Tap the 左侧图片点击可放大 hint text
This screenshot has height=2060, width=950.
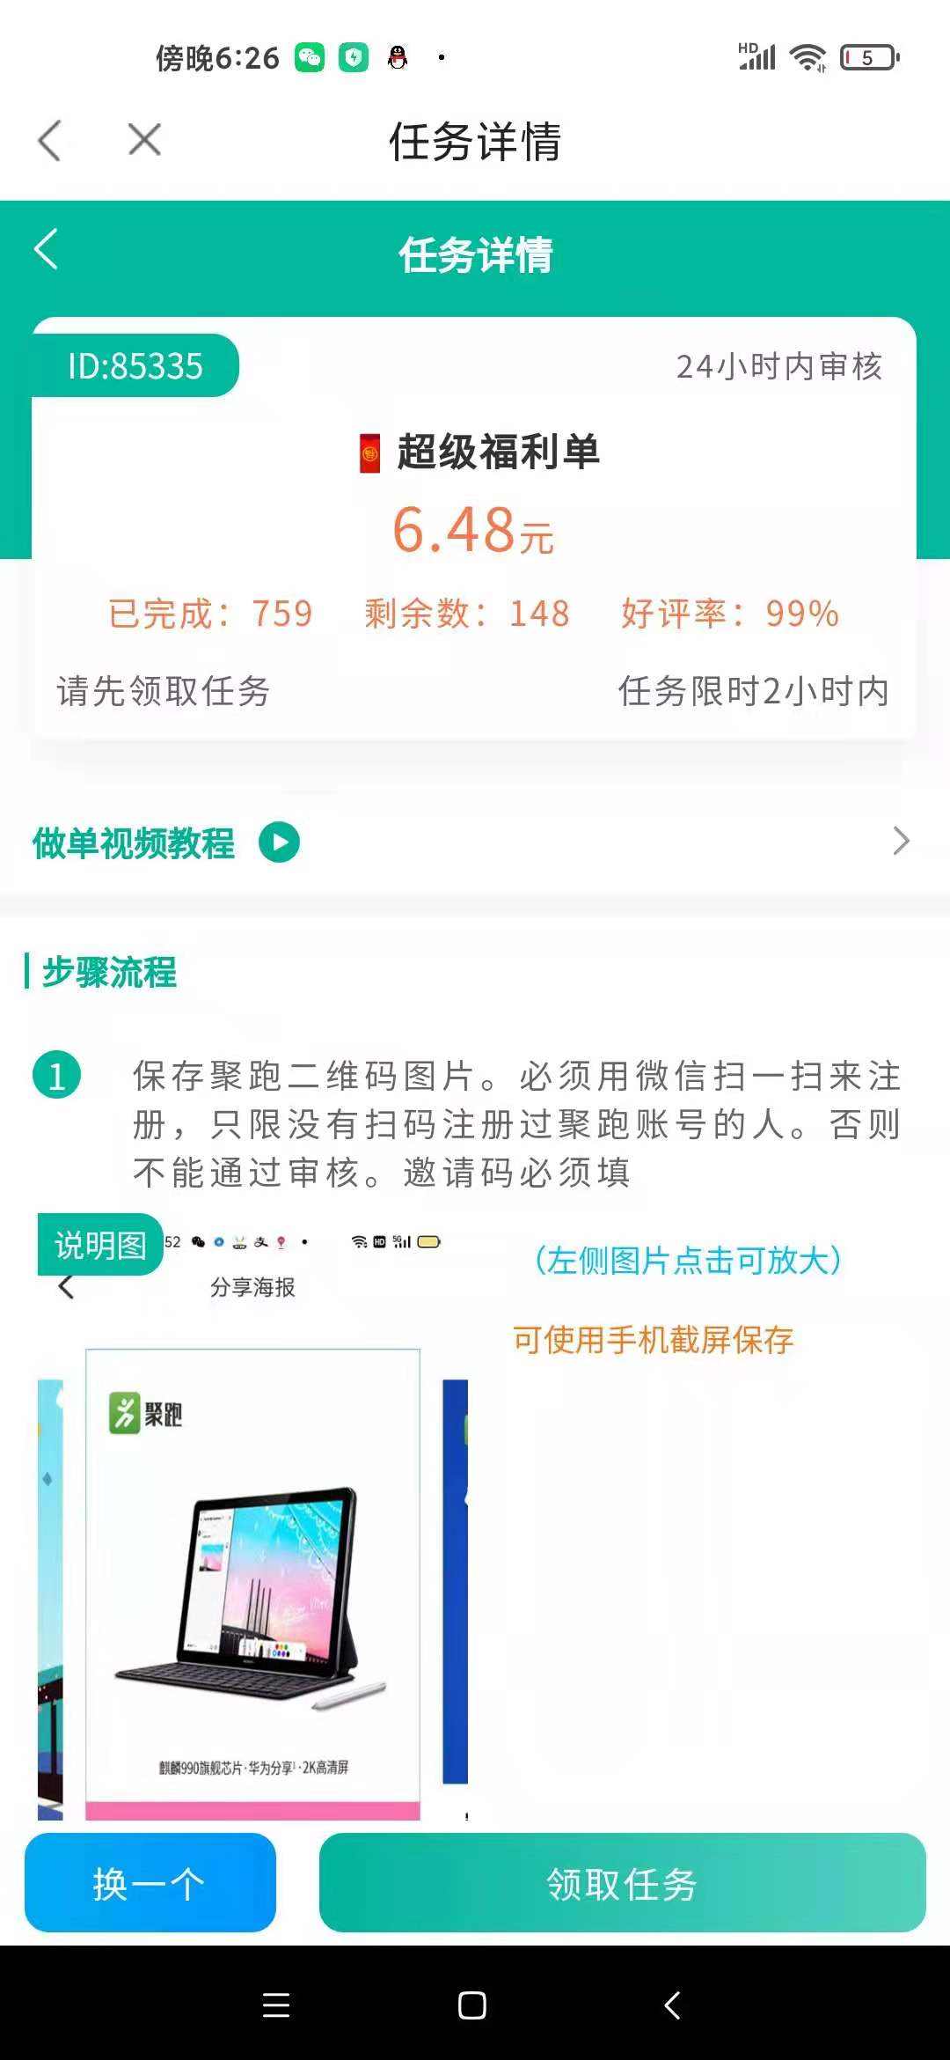coord(688,1261)
